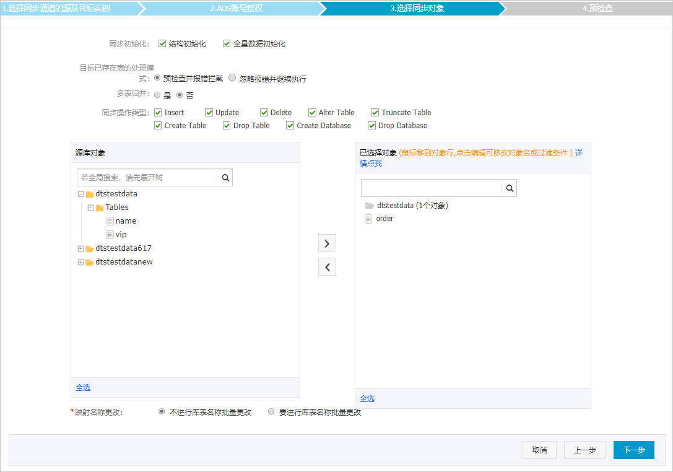Click search icon in source objects panel
Viewport: 673px width, 472px height.
click(x=225, y=178)
